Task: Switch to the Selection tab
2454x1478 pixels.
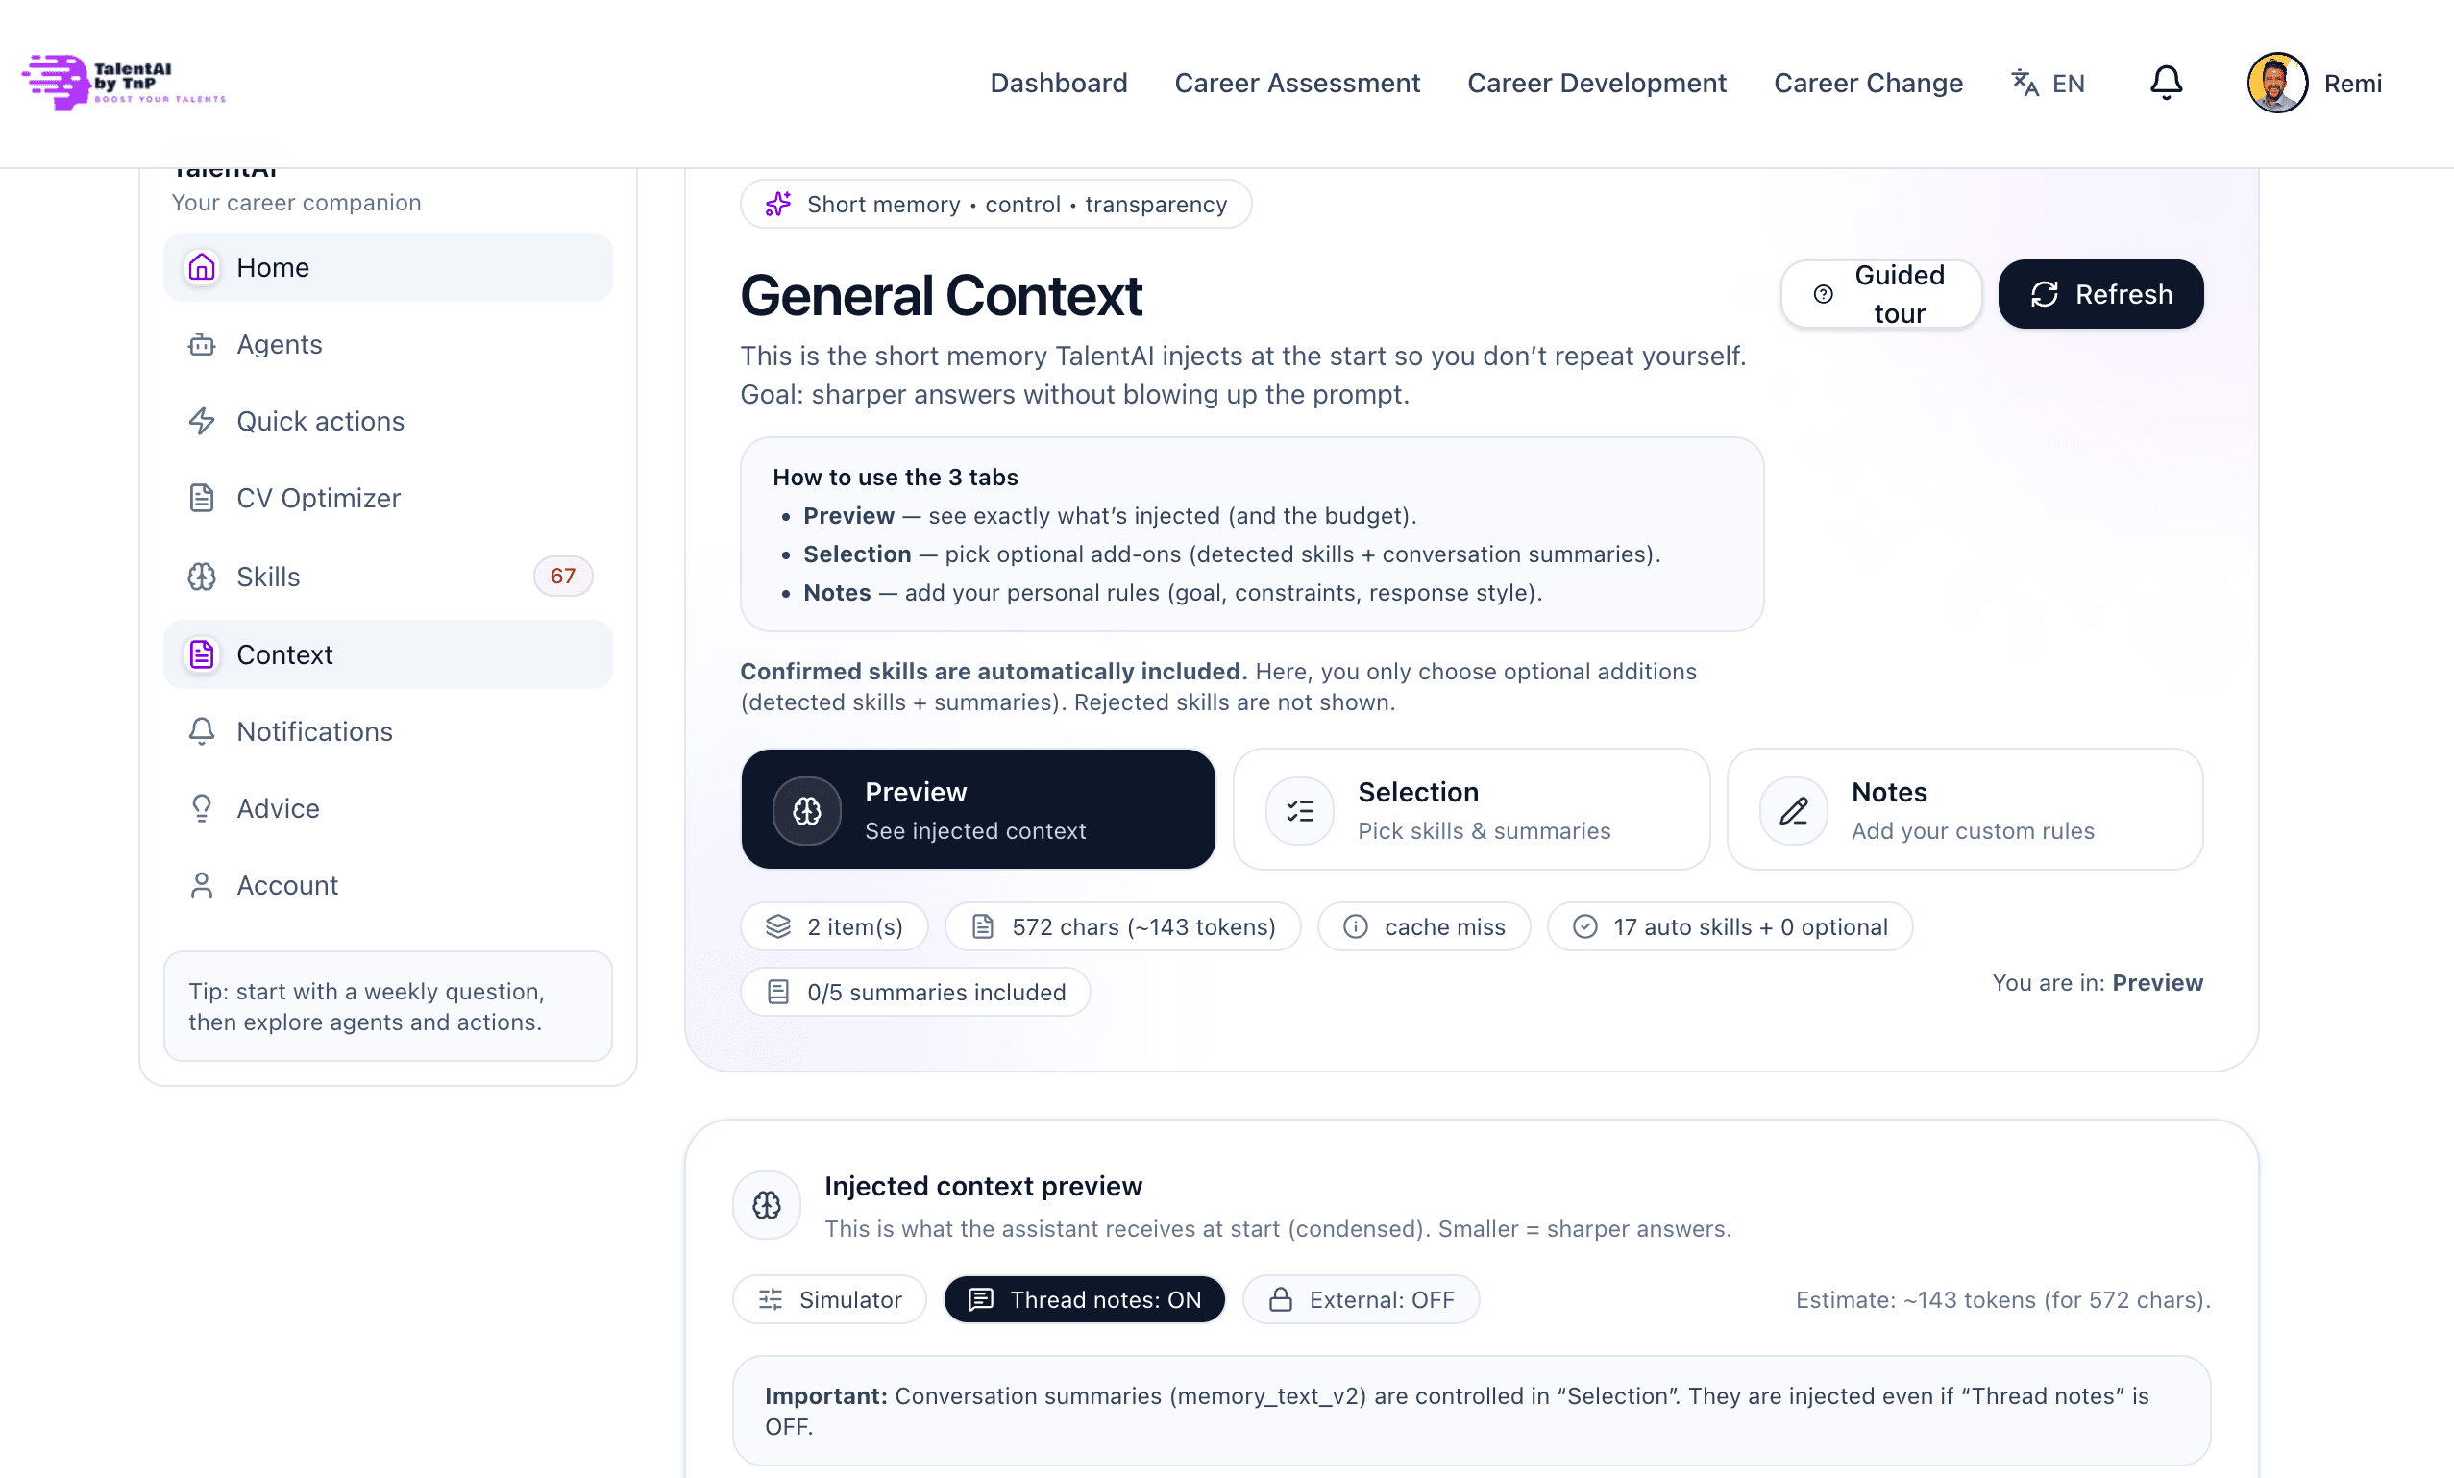Action: tap(1470, 810)
